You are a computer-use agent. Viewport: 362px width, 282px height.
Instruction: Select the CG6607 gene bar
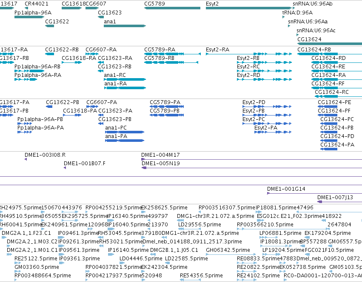(x=92, y=8)
